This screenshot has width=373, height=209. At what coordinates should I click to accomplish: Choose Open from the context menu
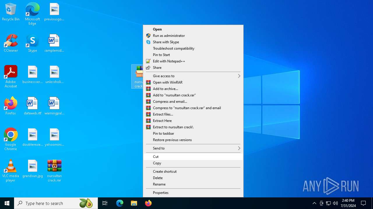pyautogui.click(x=193, y=29)
